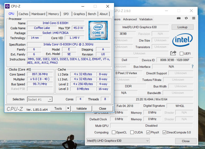Click the Bus Speed value 99.71 MHz
205x149 pixels.
point(40,84)
